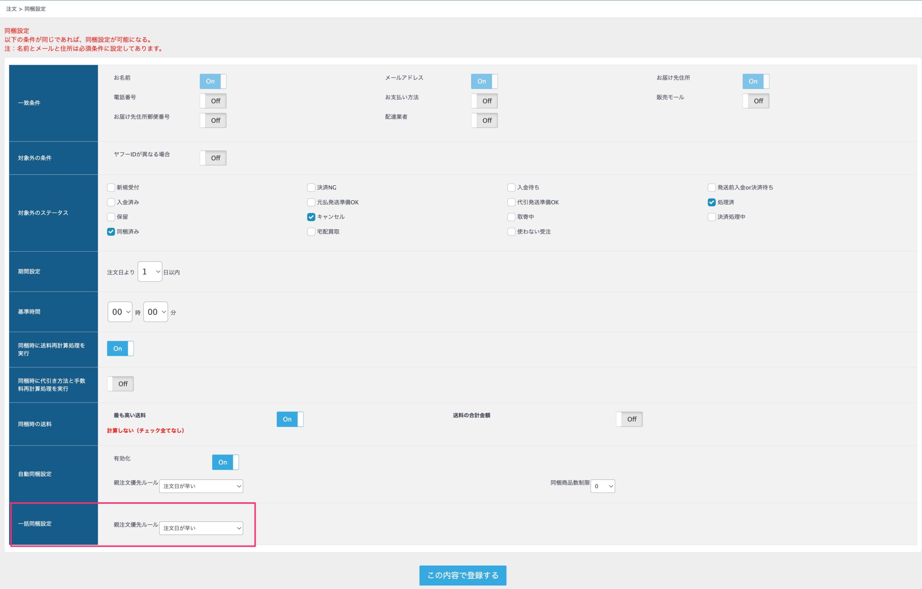Toggle the 送料の合計金額 switch

point(629,419)
